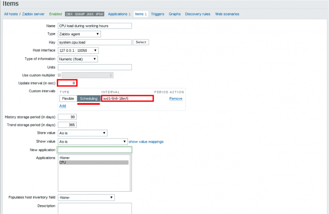329x214 pixels.
Task: Open the All hosts breadcrumb link
Action: click(x=11, y=14)
